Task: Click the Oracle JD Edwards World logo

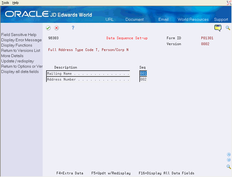Action: (49, 14)
